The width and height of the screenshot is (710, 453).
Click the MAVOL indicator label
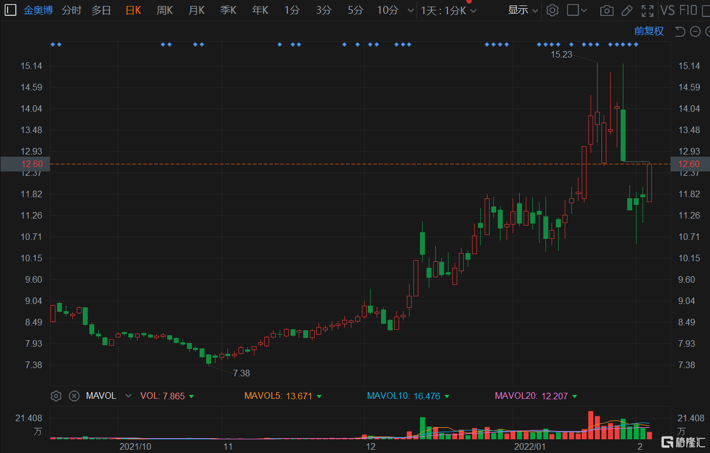[101, 395]
